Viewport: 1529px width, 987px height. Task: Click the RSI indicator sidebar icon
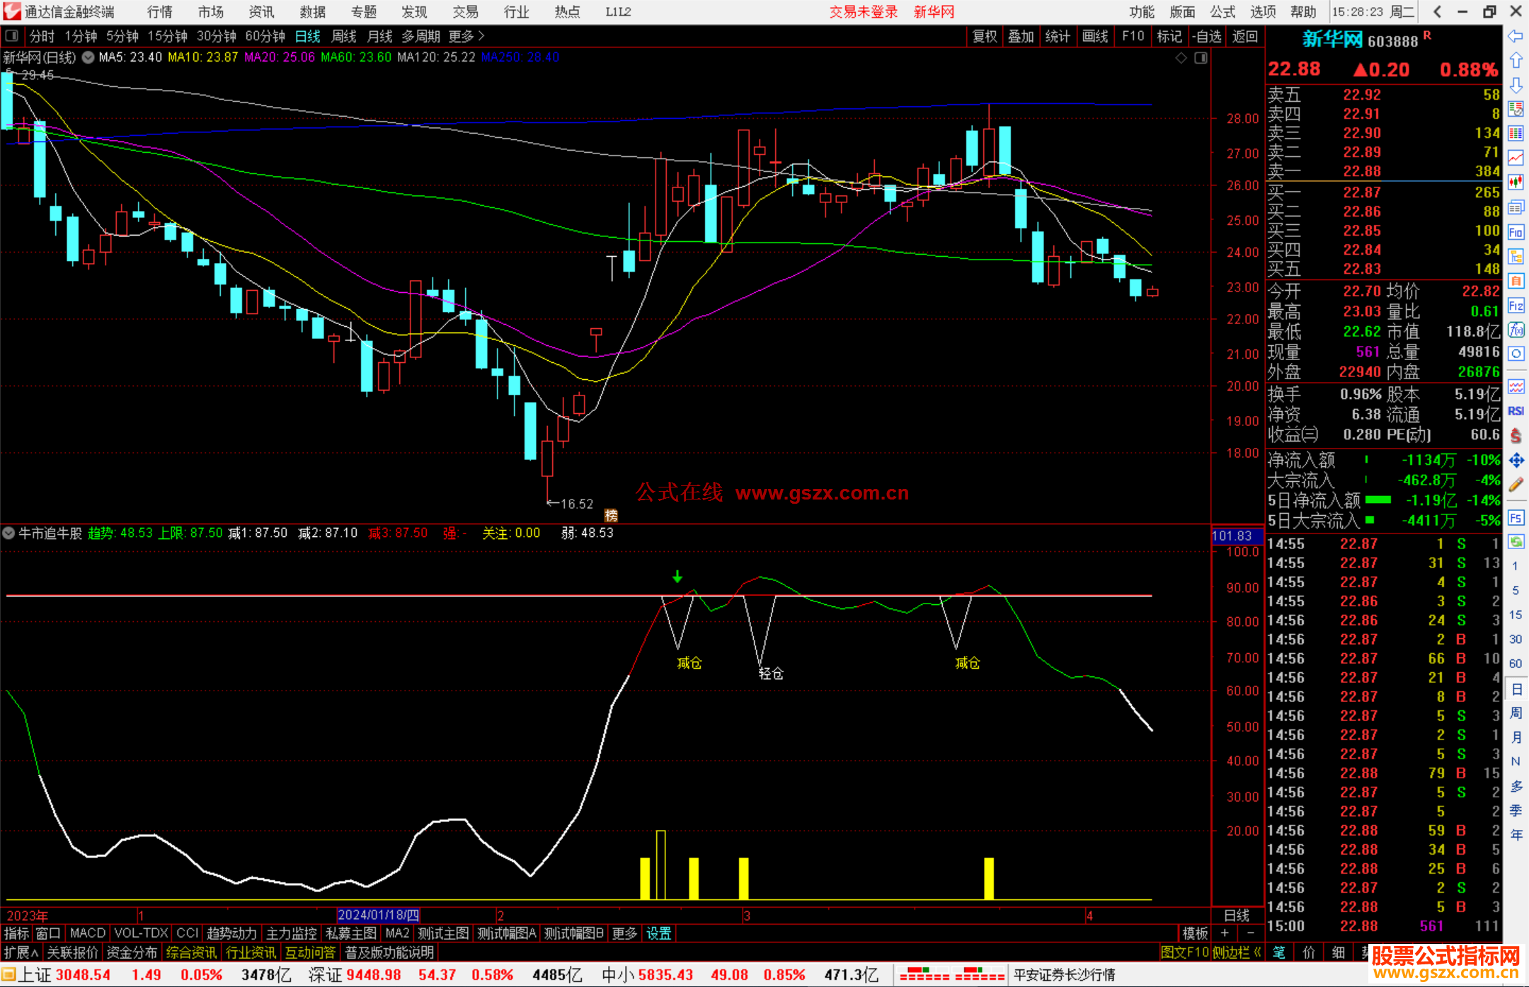(1516, 411)
